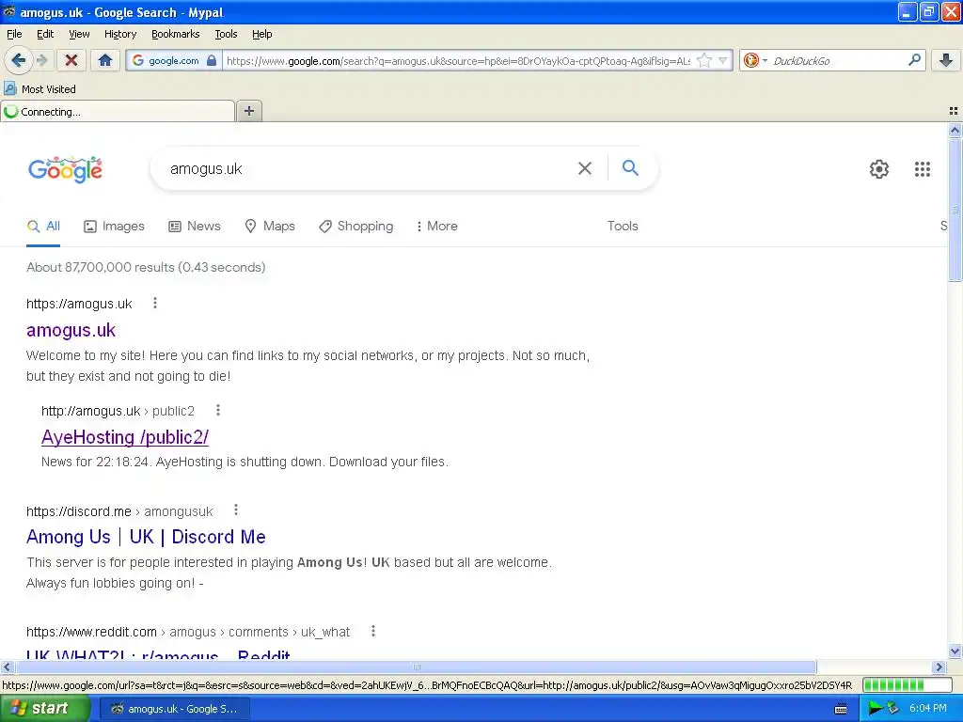
Task: Open the Edit menu
Action: [x=45, y=34]
